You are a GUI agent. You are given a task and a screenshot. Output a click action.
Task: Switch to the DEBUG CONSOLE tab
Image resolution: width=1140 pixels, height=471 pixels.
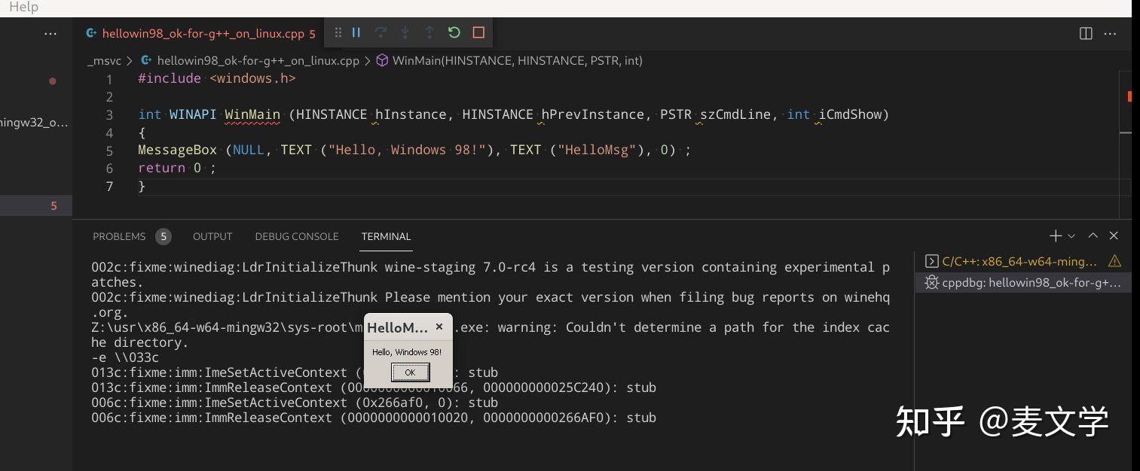(296, 236)
